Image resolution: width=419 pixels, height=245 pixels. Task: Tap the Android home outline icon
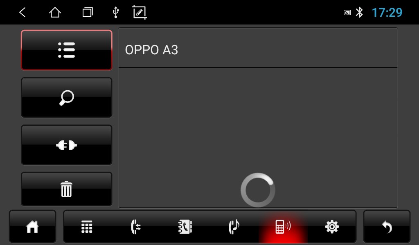55,12
